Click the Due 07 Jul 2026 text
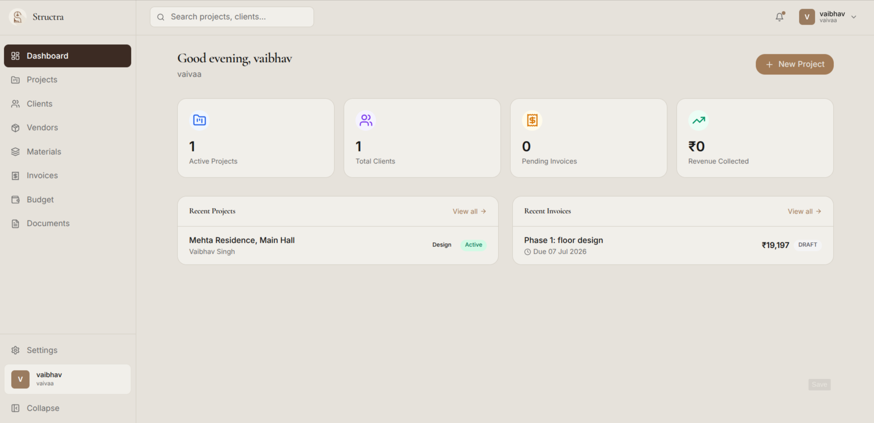This screenshot has width=874, height=423. pyautogui.click(x=560, y=252)
